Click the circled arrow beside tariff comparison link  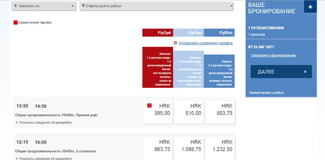176,43
